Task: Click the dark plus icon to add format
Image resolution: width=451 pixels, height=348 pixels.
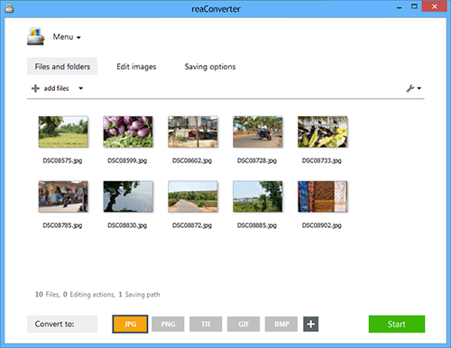Action: [311, 324]
